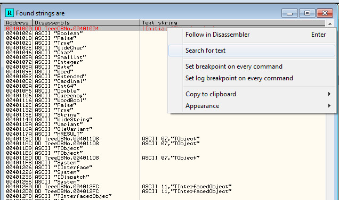
Task: Select ASCII "Boolean" row
Action: [86, 33]
